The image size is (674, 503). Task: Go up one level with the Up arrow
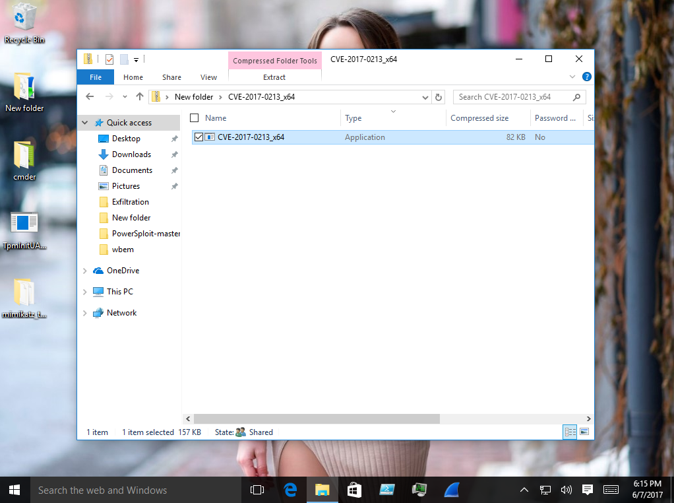tap(140, 97)
